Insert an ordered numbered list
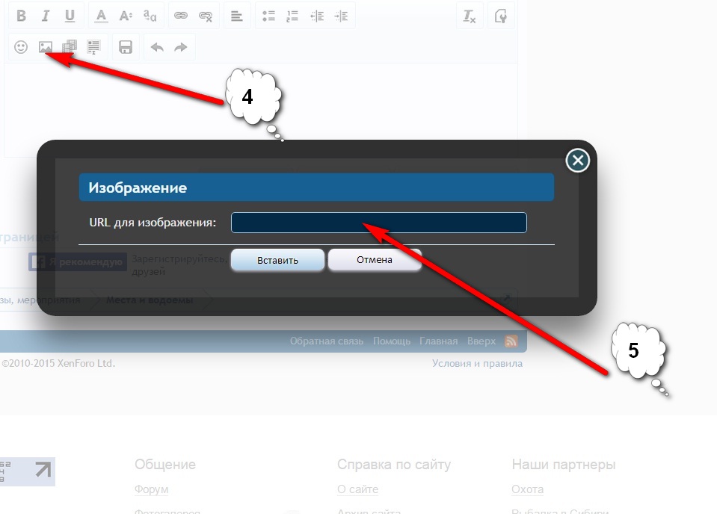Image resolution: width=717 pixels, height=514 pixels. coord(293,16)
